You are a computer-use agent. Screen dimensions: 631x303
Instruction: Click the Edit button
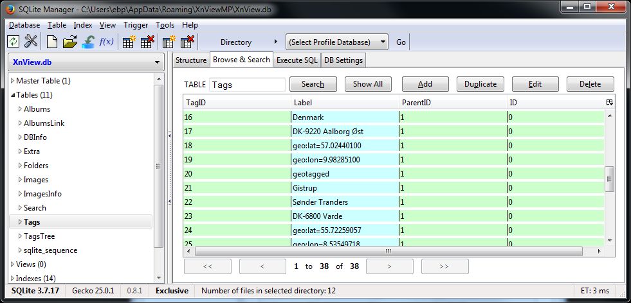pos(535,84)
